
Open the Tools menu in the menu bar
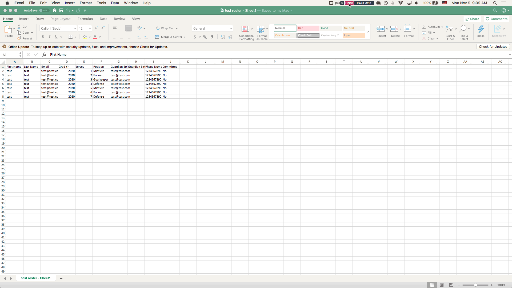point(101,3)
